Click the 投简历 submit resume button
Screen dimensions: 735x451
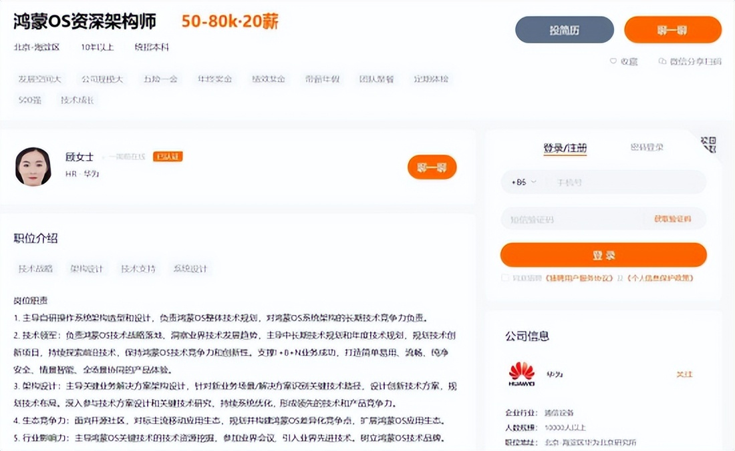coord(564,29)
